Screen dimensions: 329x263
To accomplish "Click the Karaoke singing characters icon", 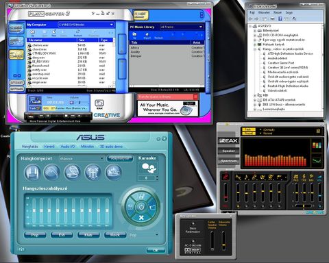I will click(149, 168).
